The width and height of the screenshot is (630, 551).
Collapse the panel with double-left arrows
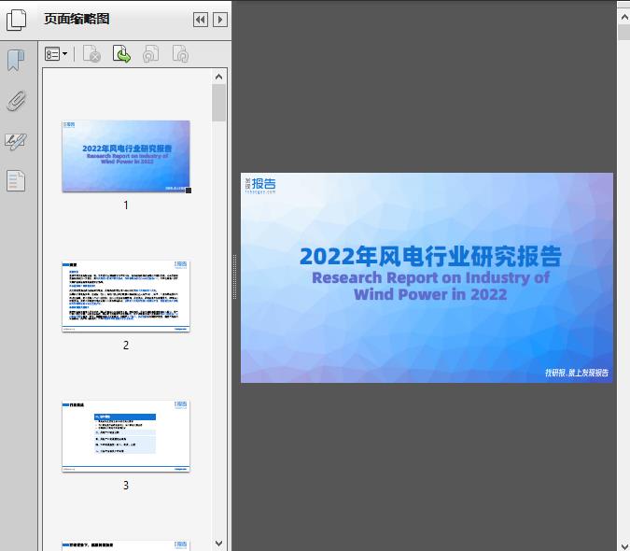pos(201,20)
